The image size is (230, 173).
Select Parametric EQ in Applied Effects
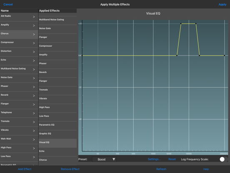(x=57, y=126)
